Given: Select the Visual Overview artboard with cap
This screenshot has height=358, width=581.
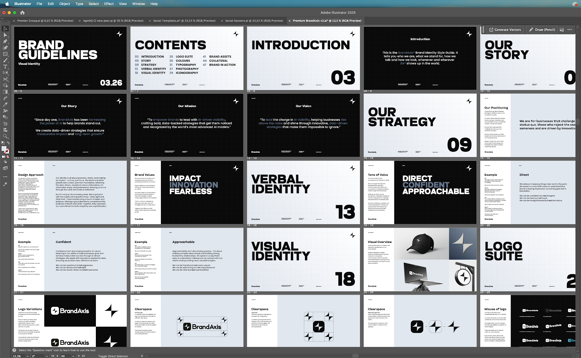Looking at the screenshot, I should (x=420, y=260).
